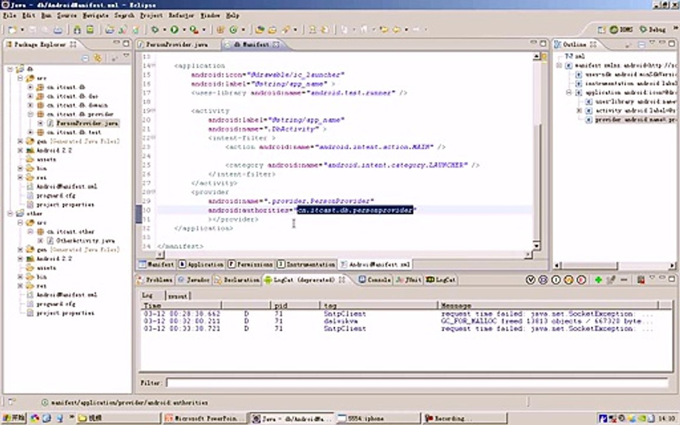Click the New file wizard icon
This screenshot has height=425, width=680.
[x=12, y=30]
